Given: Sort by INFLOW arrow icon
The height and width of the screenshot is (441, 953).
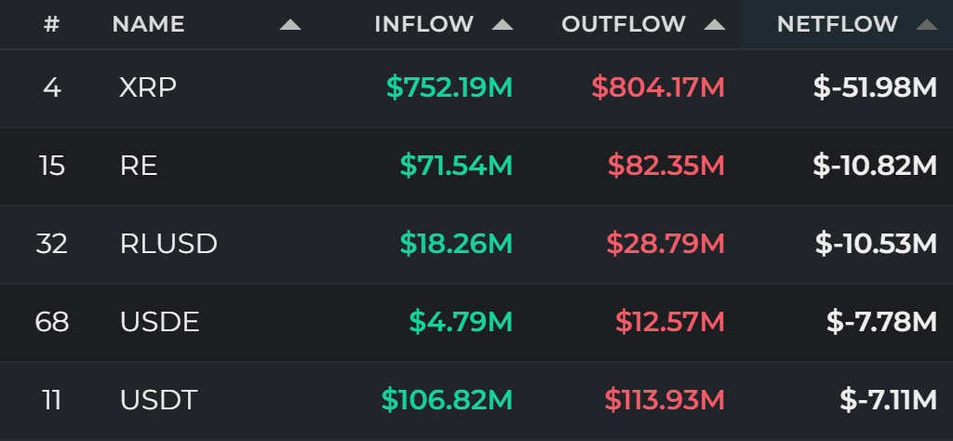Looking at the screenshot, I should [x=502, y=24].
